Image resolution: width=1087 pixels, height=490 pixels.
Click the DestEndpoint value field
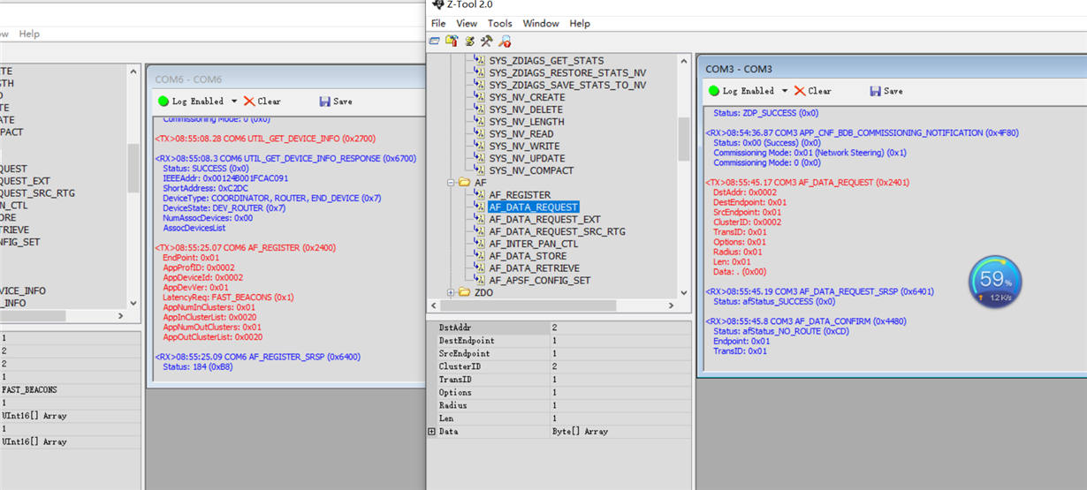(x=620, y=341)
